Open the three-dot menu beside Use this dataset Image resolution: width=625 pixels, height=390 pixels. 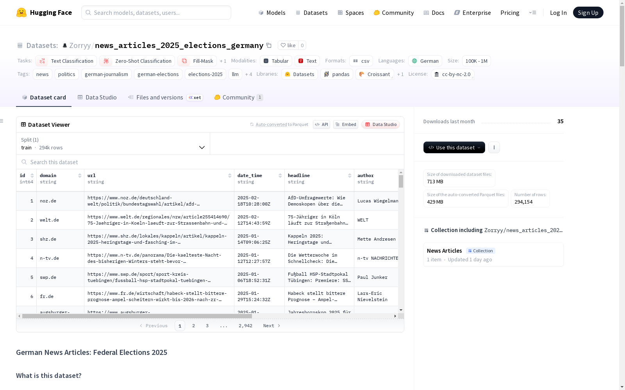(494, 147)
